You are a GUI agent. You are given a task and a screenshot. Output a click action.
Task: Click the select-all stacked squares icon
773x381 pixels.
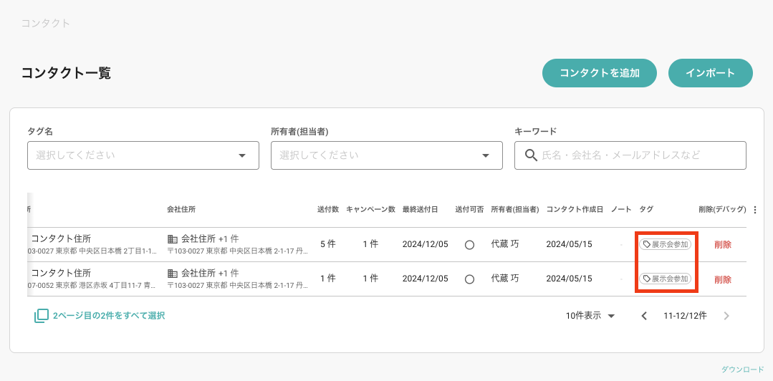[42, 316]
